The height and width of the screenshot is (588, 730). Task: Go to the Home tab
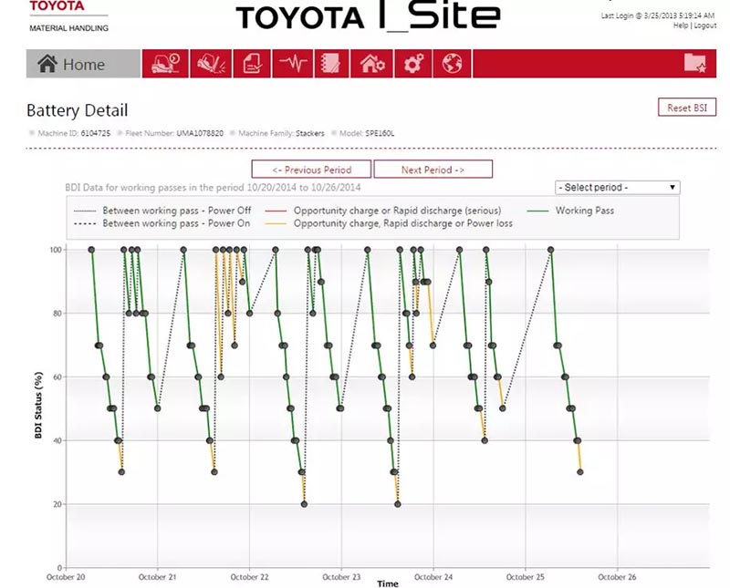click(x=83, y=64)
